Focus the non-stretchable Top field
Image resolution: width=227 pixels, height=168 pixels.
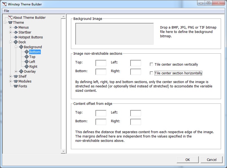click(x=101, y=63)
